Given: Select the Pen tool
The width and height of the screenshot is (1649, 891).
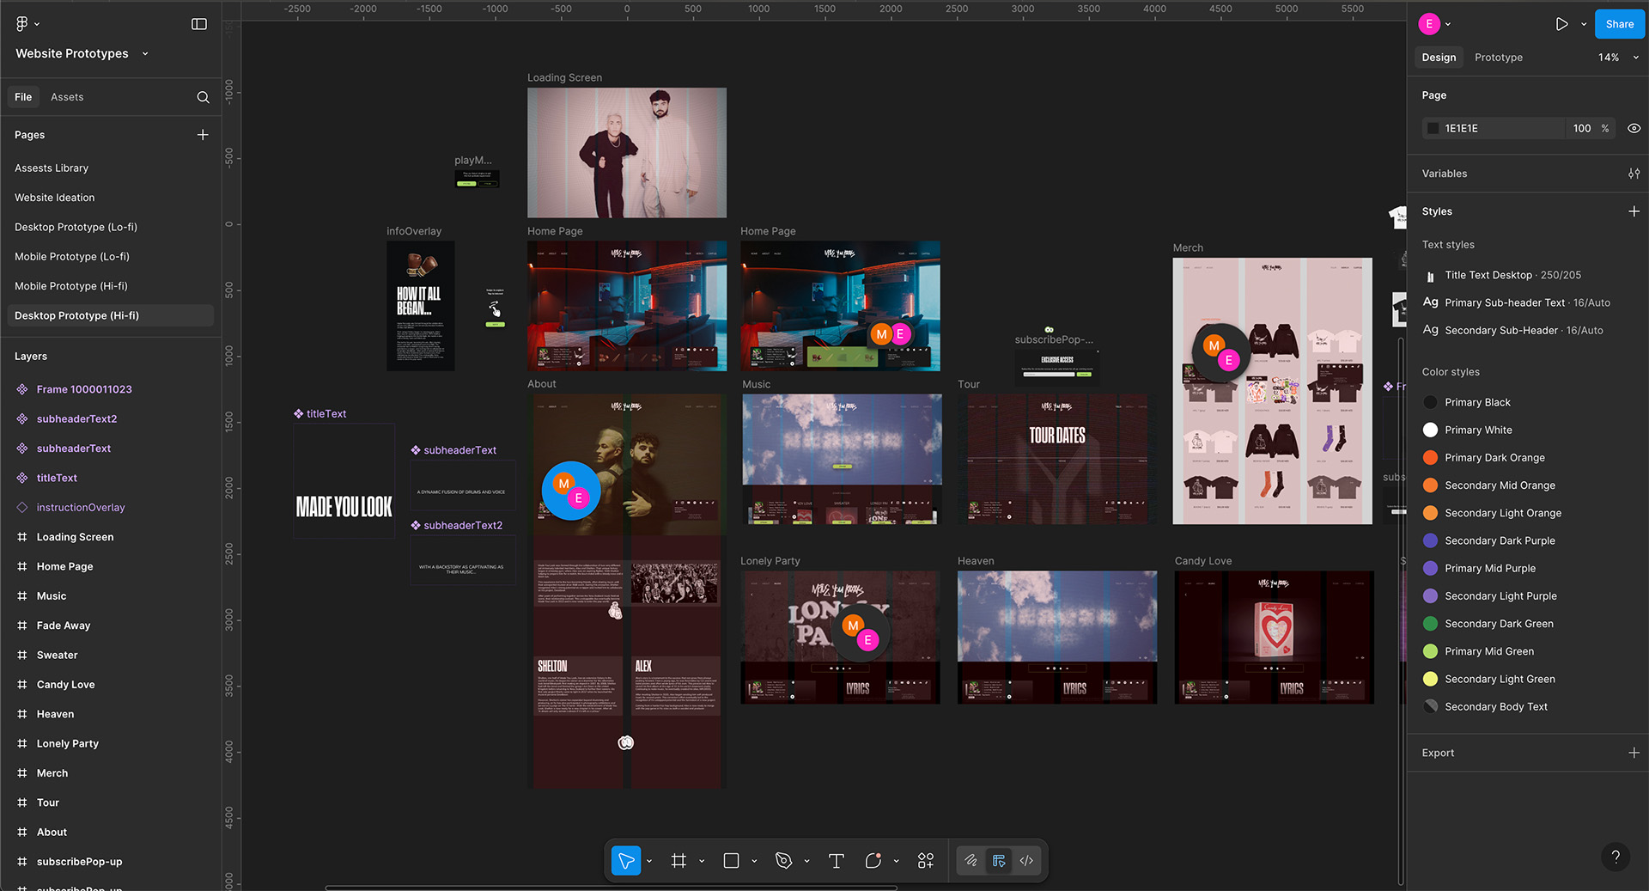Looking at the screenshot, I should pos(783,860).
